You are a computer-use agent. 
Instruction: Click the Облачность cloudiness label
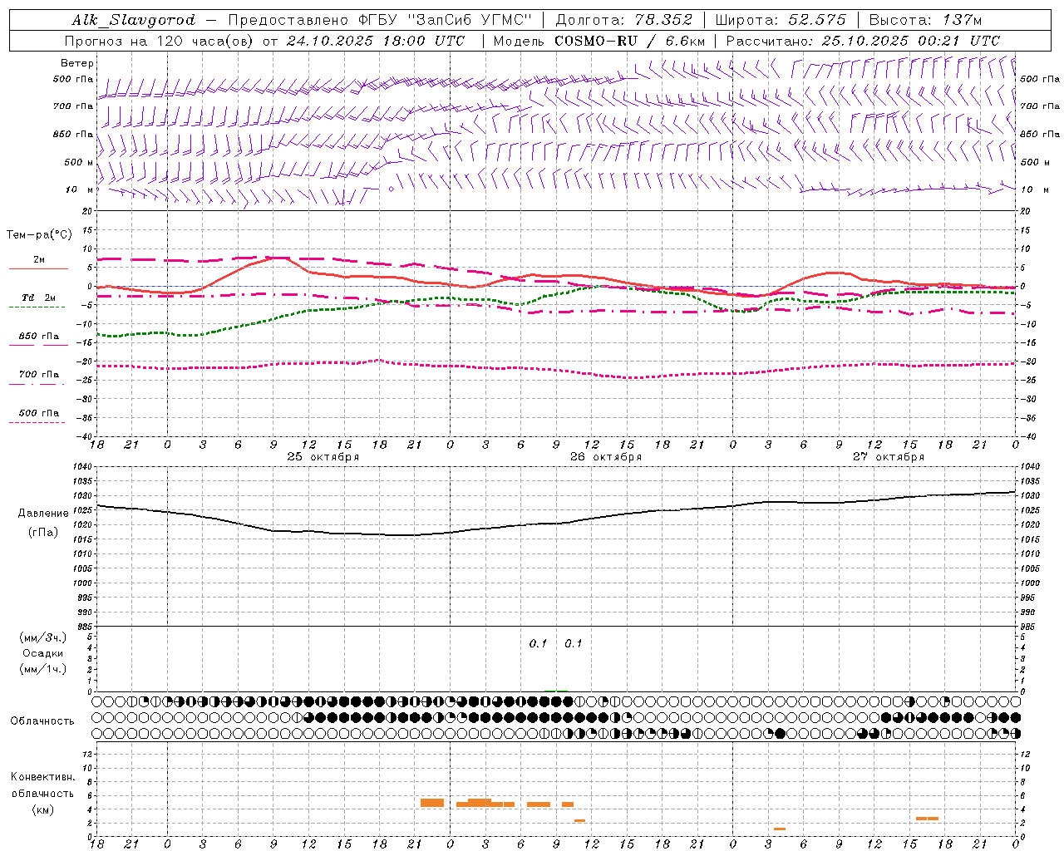click(x=42, y=721)
